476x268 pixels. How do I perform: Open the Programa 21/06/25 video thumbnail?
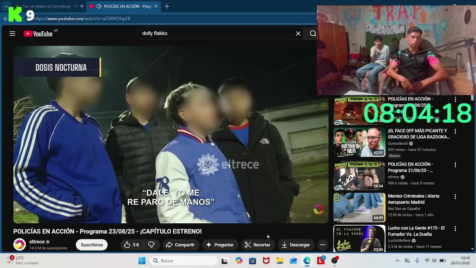click(x=359, y=175)
